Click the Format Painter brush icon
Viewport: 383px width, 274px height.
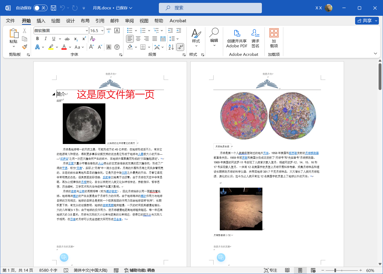25,47
